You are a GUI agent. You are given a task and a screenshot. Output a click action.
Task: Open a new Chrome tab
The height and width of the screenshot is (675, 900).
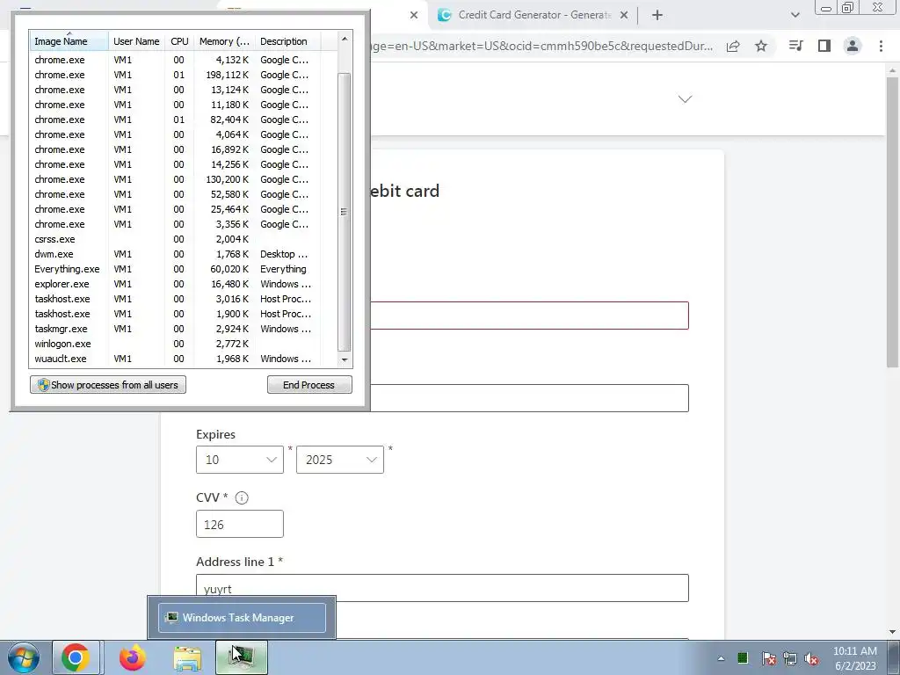click(657, 15)
